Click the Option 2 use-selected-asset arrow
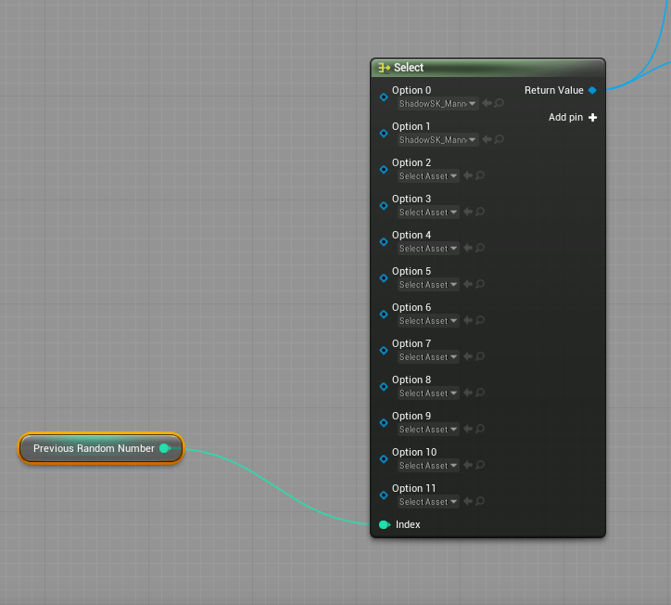The height and width of the screenshot is (605, 671). coord(468,176)
